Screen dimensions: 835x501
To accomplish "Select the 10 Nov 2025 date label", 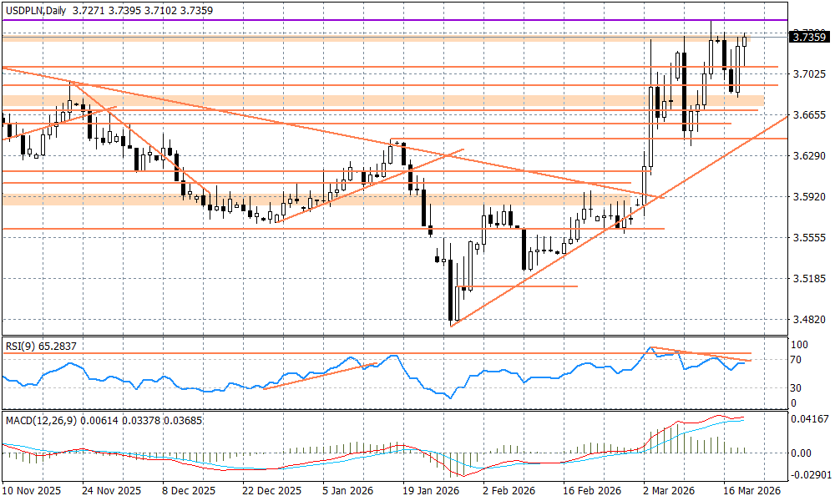I will coord(31,492).
